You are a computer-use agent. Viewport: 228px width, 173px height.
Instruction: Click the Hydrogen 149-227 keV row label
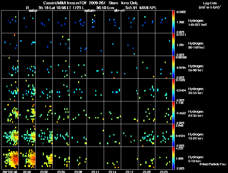(x=197, y=23)
